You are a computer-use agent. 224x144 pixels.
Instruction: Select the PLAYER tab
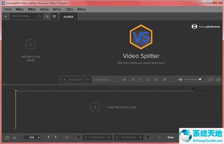click(68, 17)
